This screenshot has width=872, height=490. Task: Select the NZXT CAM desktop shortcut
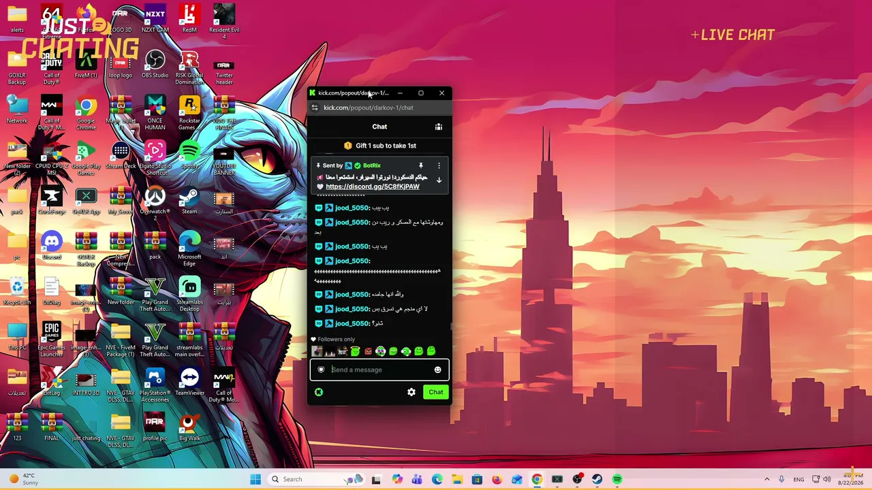click(x=155, y=20)
